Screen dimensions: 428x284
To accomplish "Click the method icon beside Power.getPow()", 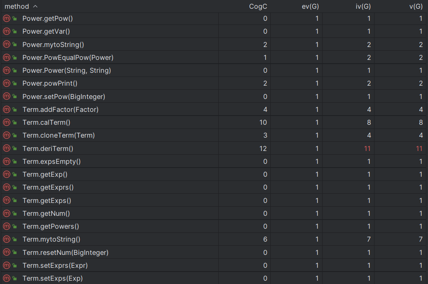I will (6, 18).
